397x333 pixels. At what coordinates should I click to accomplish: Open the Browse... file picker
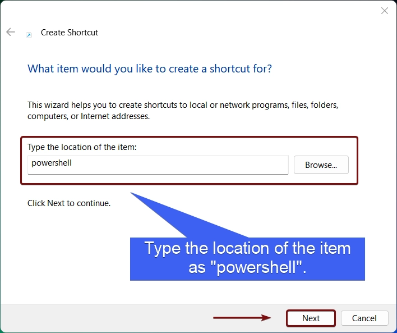(x=321, y=165)
